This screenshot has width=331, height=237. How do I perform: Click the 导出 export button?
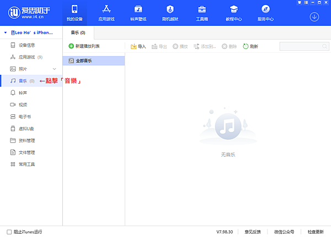(159, 46)
